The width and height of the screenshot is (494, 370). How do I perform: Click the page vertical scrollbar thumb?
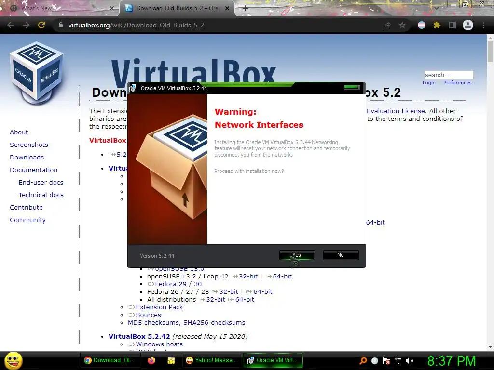coord(490,52)
